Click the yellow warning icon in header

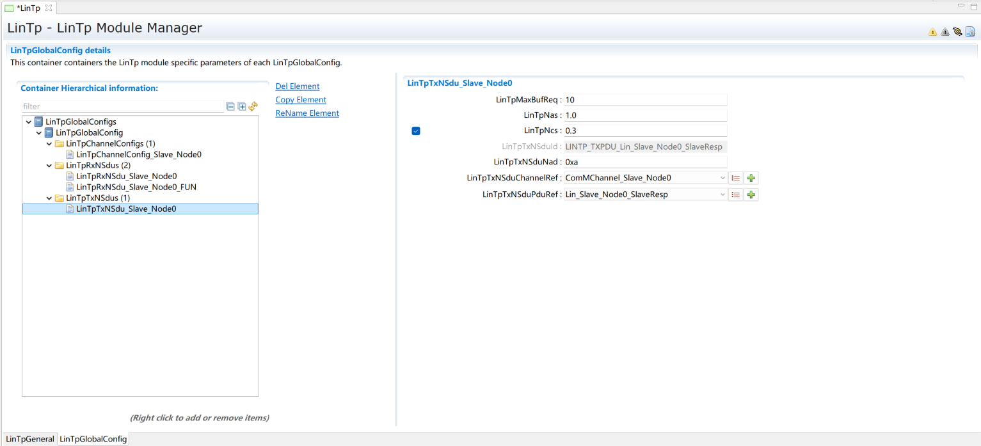tap(932, 32)
